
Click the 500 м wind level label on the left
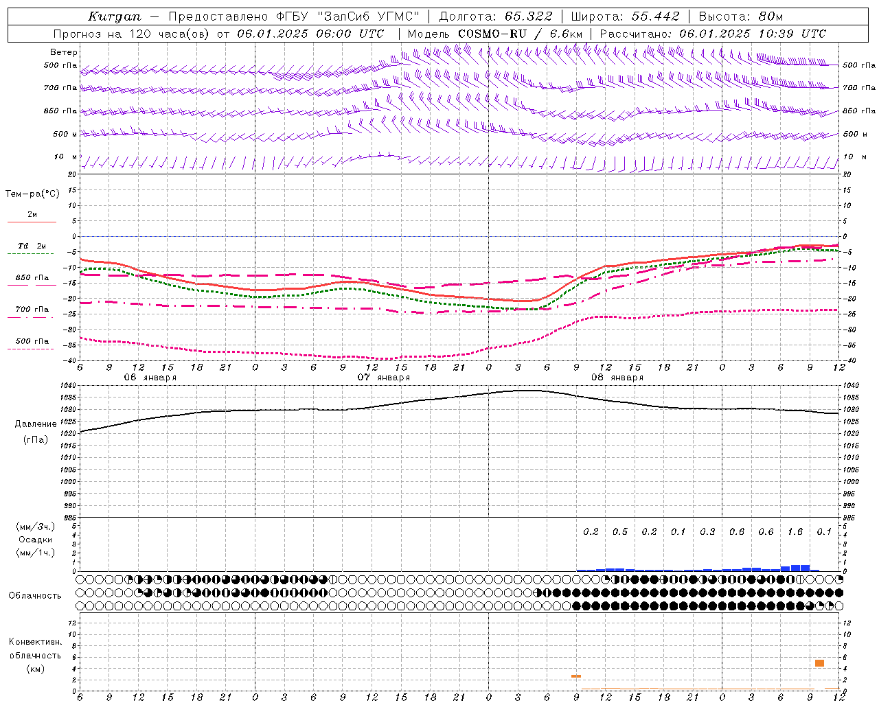(x=65, y=135)
